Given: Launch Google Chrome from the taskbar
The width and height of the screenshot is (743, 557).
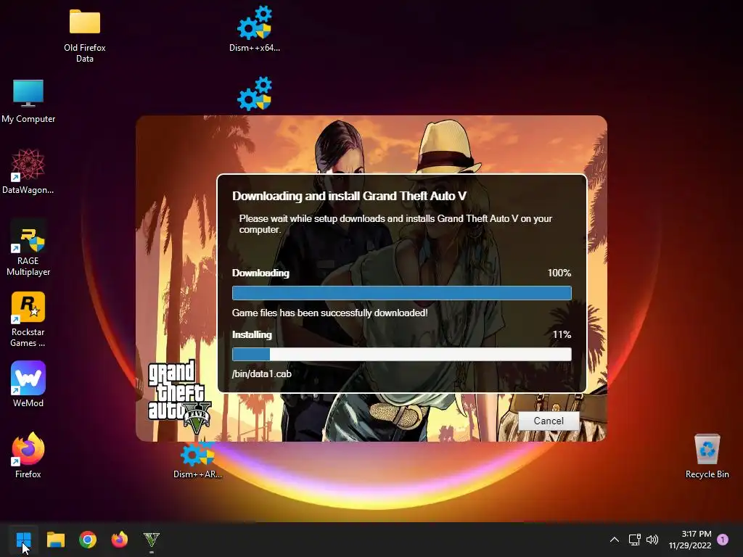Looking at the screenshot, I should point(88,540).
